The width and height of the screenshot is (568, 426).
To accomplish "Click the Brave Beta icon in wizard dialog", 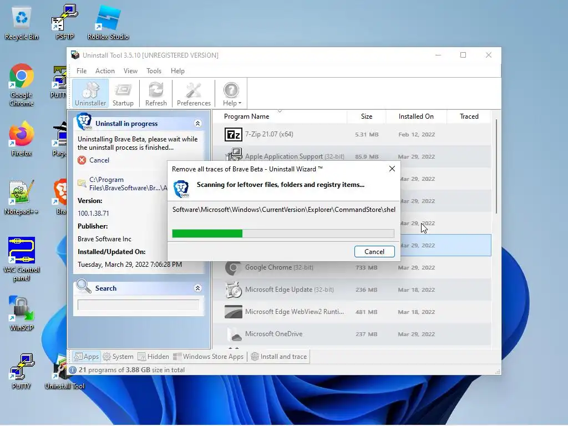I will [x=181, y=189].
